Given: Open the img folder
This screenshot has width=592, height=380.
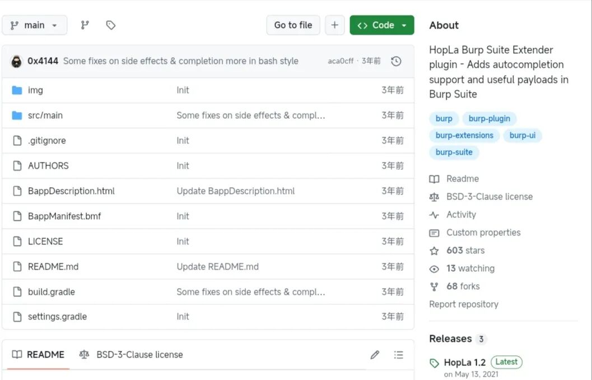Looking at the screenshot, I should [x=35, y=90].
